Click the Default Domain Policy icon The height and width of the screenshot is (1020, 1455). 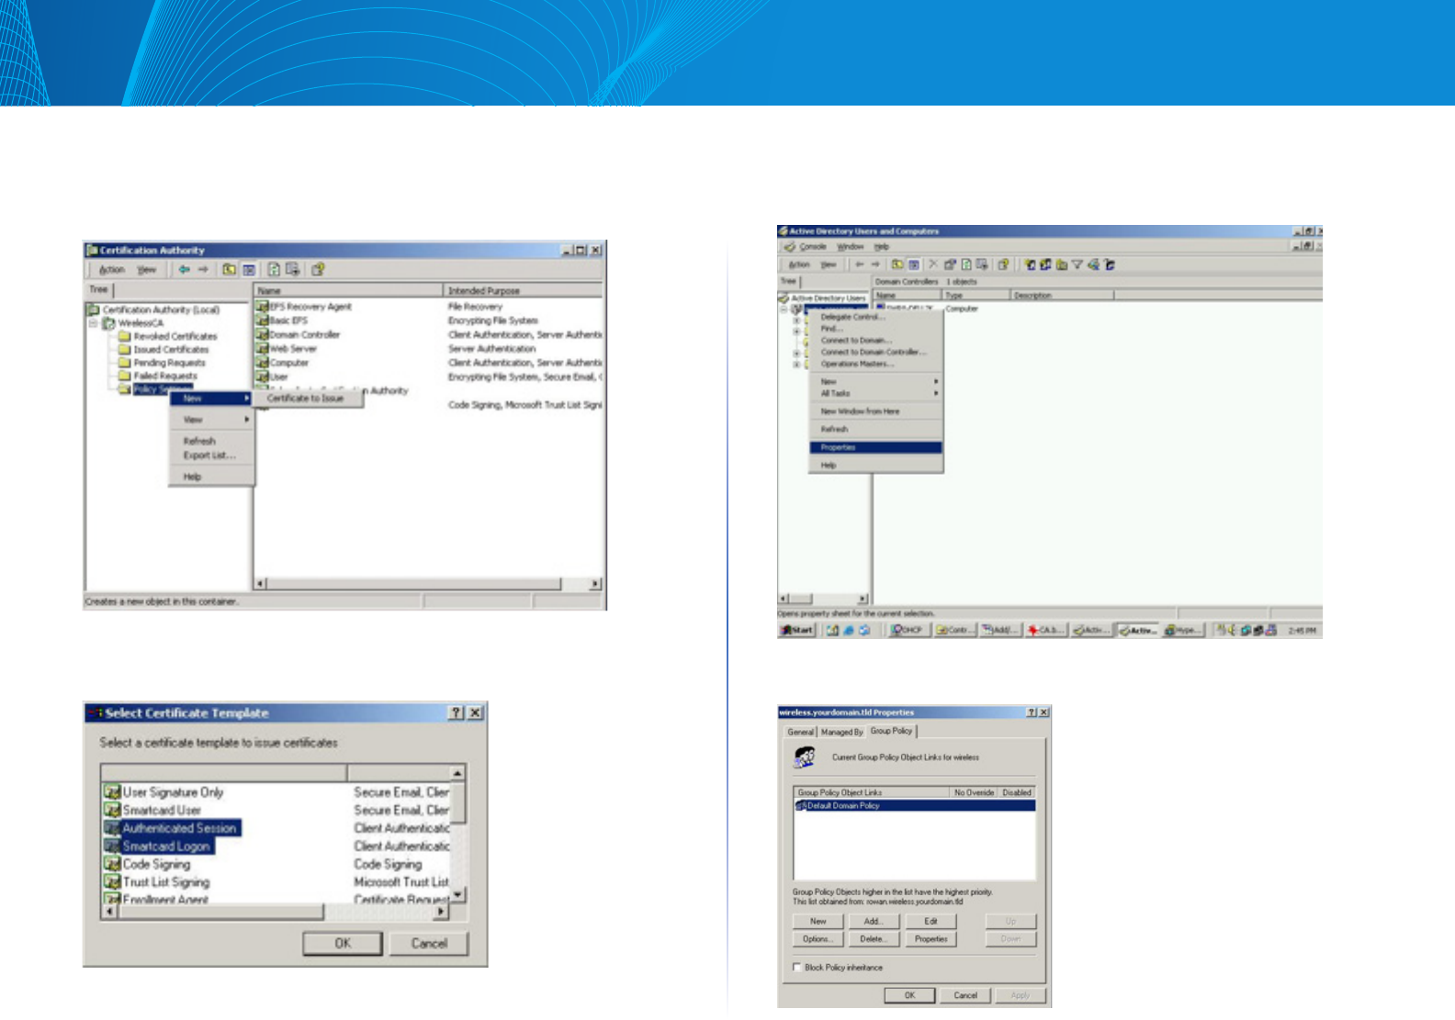801,806
